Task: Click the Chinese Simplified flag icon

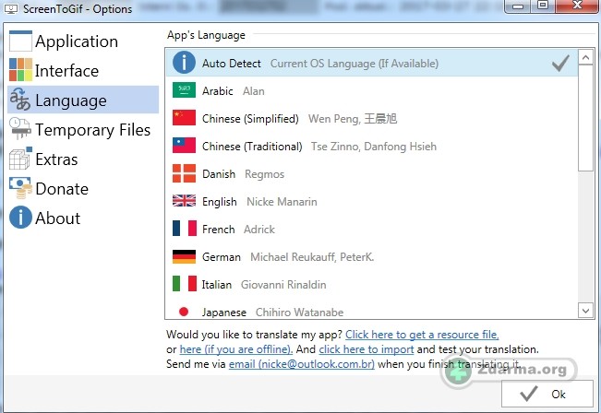Action: pos(184,117)
